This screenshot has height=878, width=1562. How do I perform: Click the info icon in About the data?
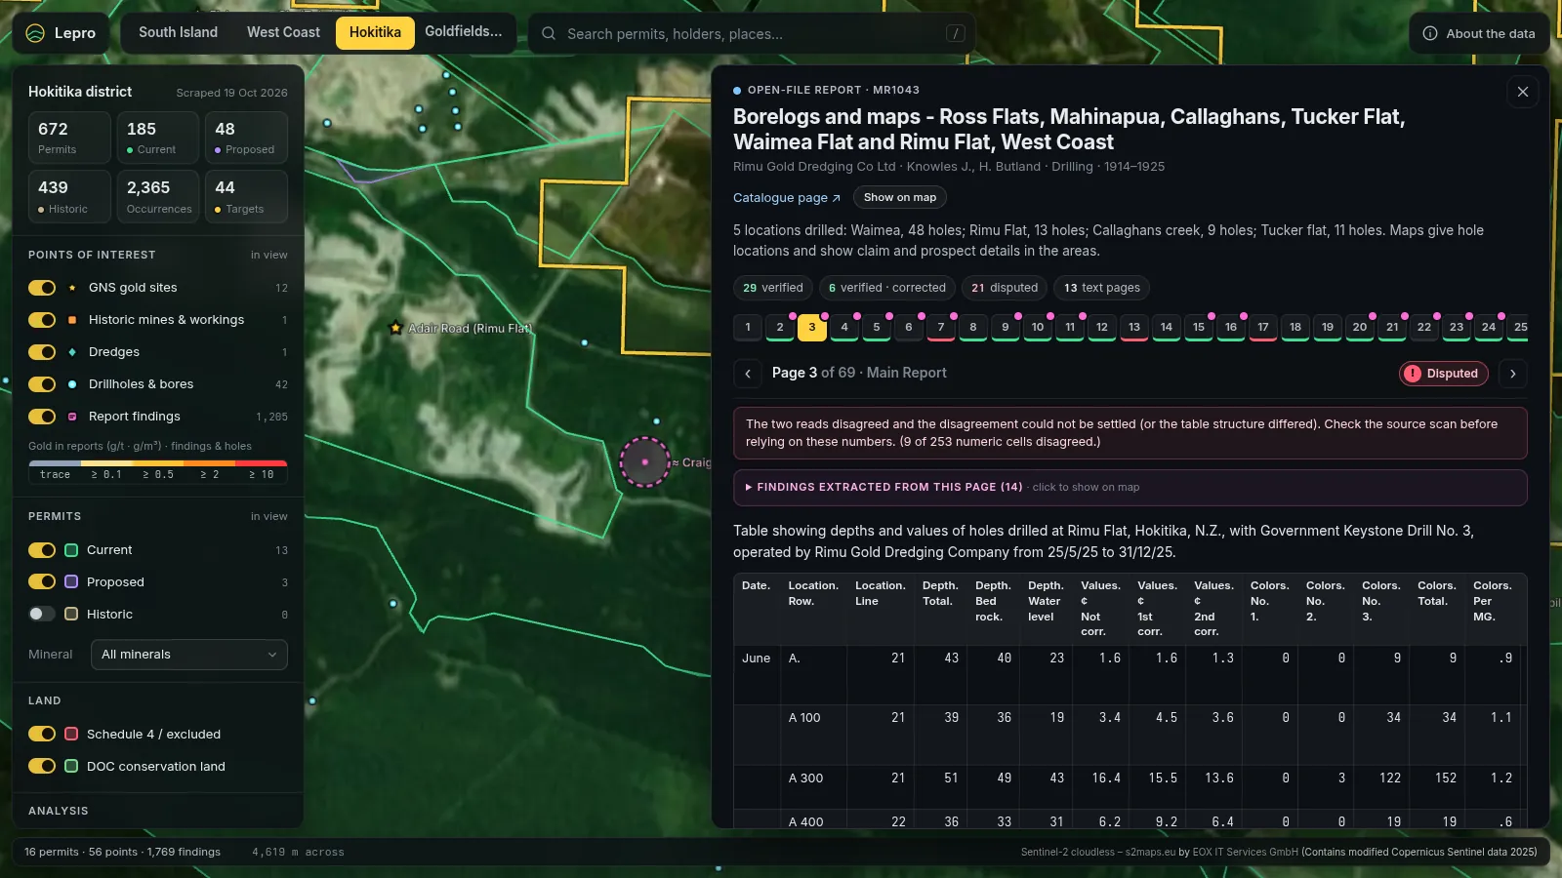pos(1430,33)
